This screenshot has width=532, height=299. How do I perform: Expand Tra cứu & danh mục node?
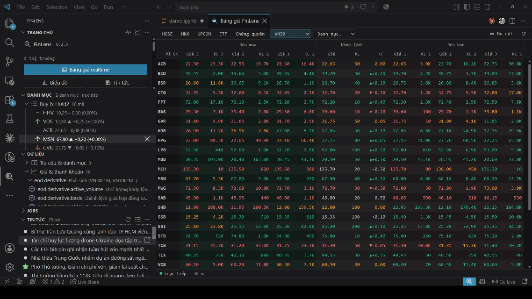(x=27, y=163)
